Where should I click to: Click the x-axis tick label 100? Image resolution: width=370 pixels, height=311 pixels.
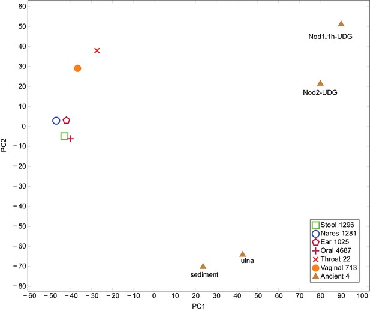363,295
